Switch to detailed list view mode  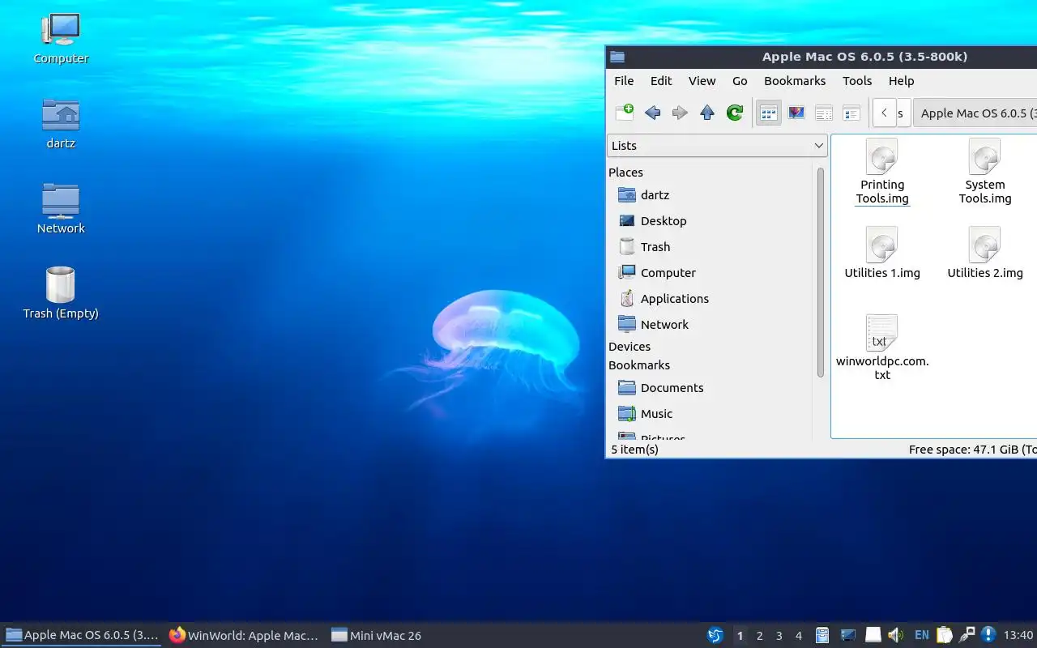(851, 113)
